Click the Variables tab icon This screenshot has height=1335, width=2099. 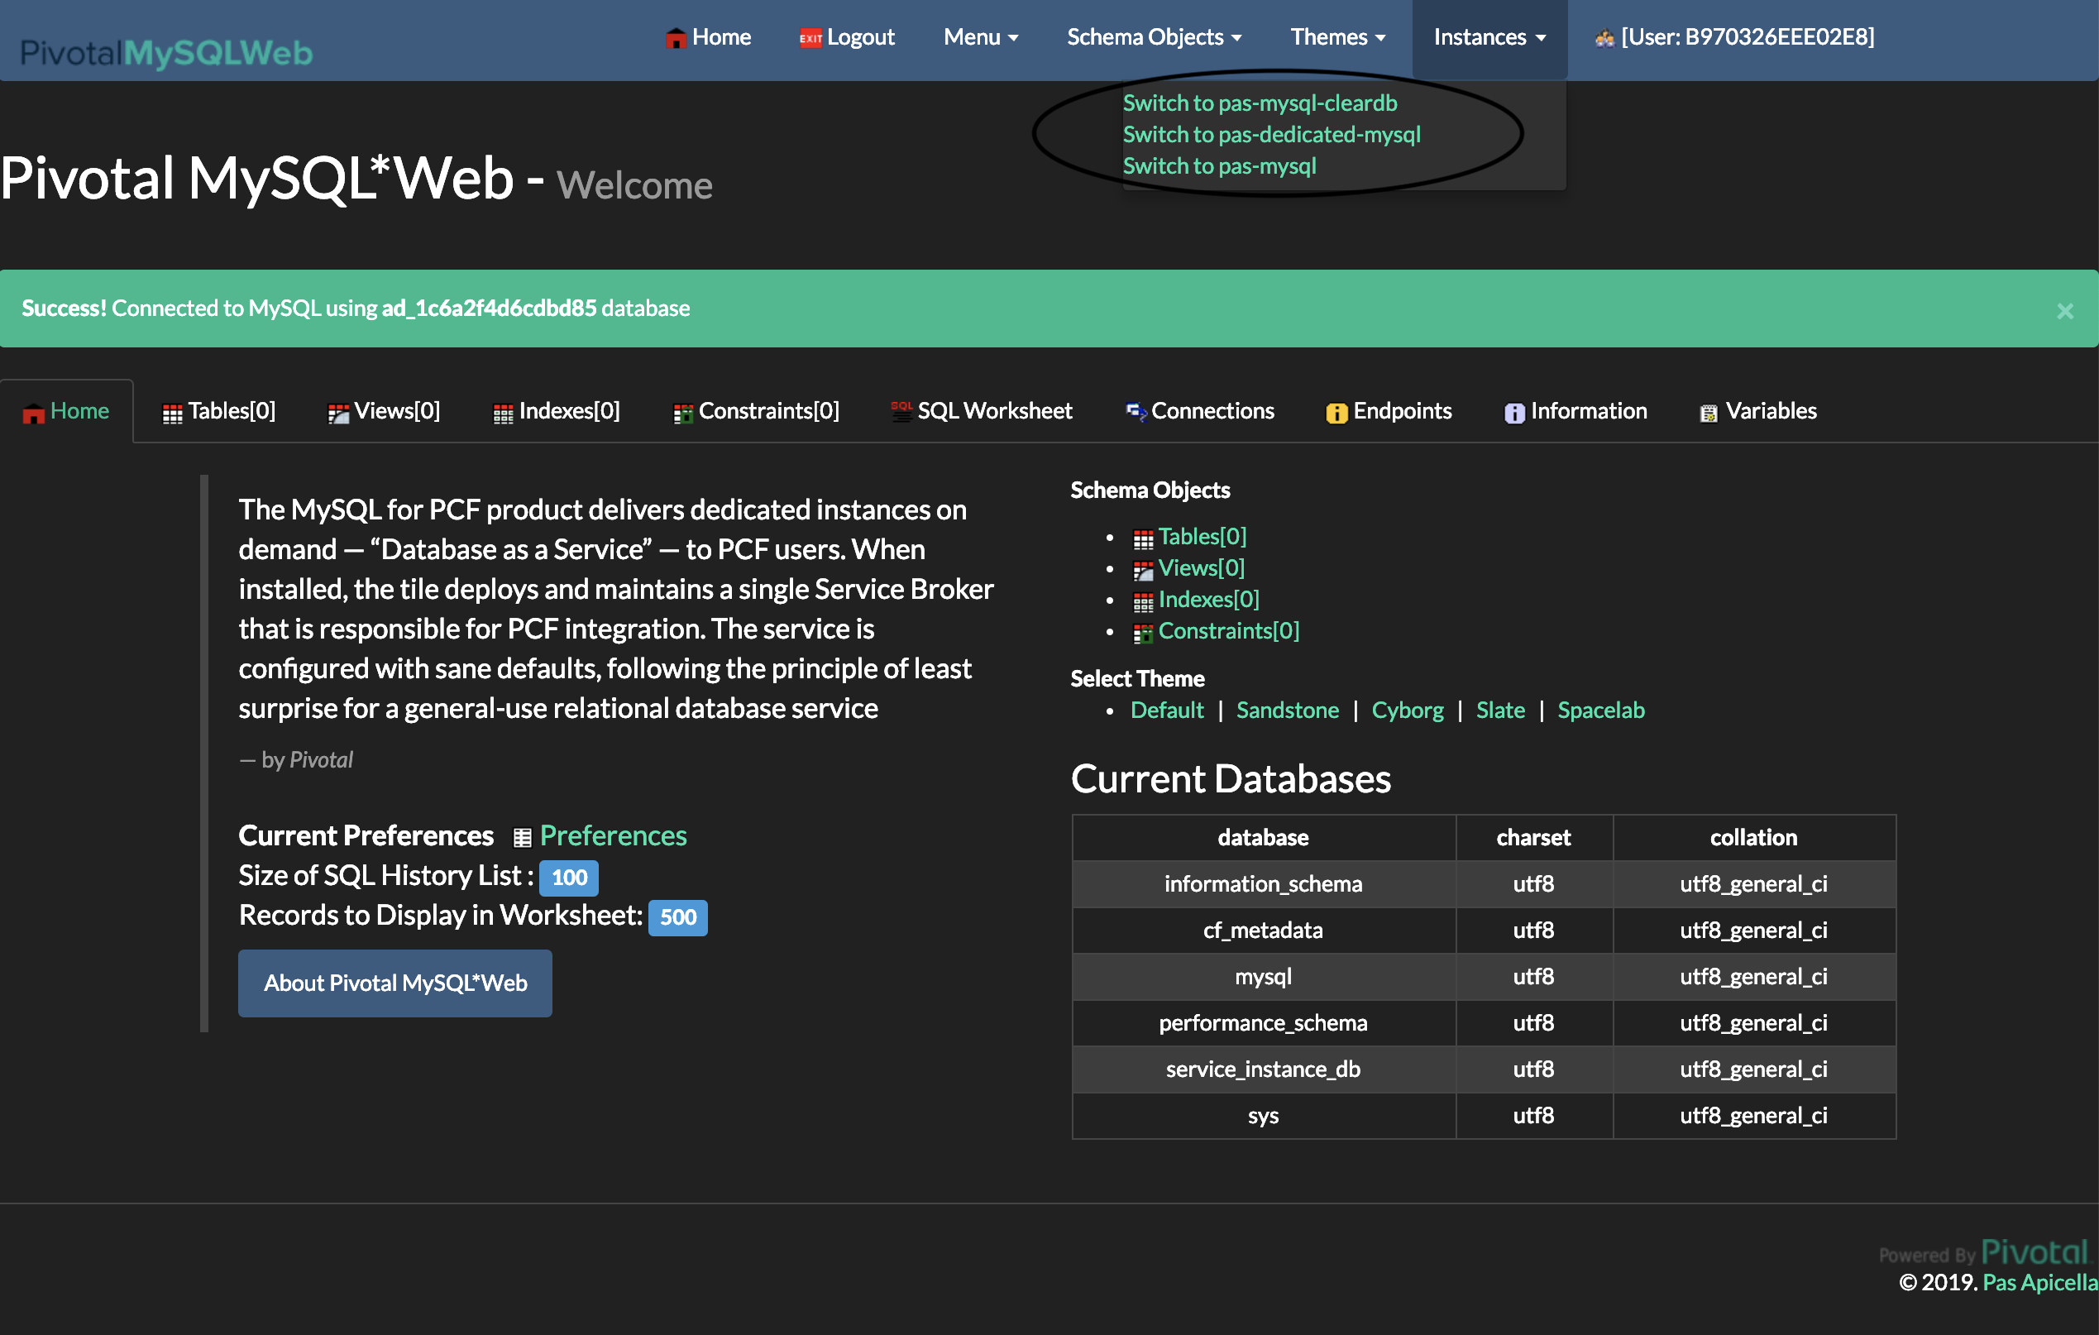point(1708,413)
